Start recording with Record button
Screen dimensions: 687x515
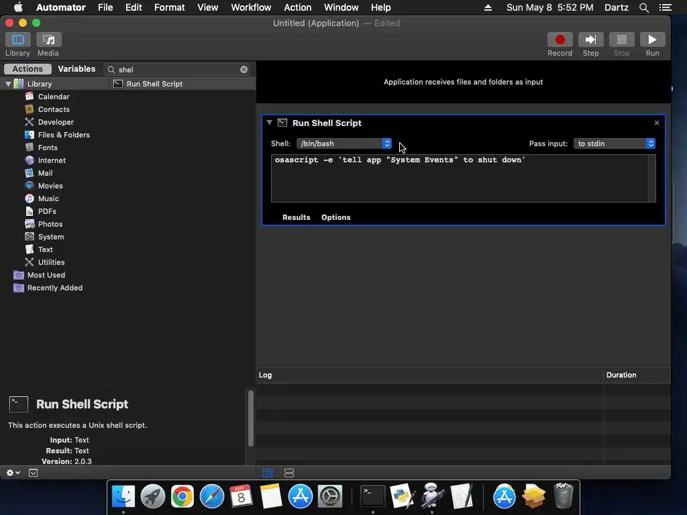click(x=560, y=40)
